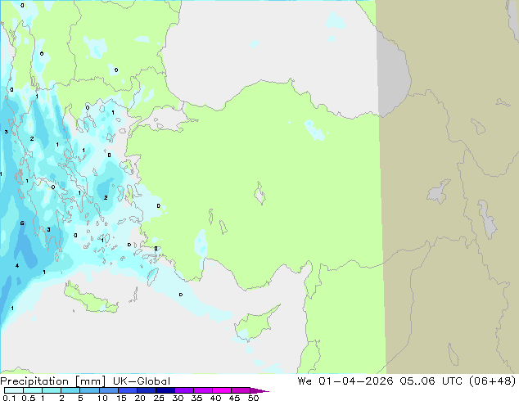Viewport: 519px width, 401px height.
Task: Choose the 15–20 mm legend color box
Action: click(128, 390)
